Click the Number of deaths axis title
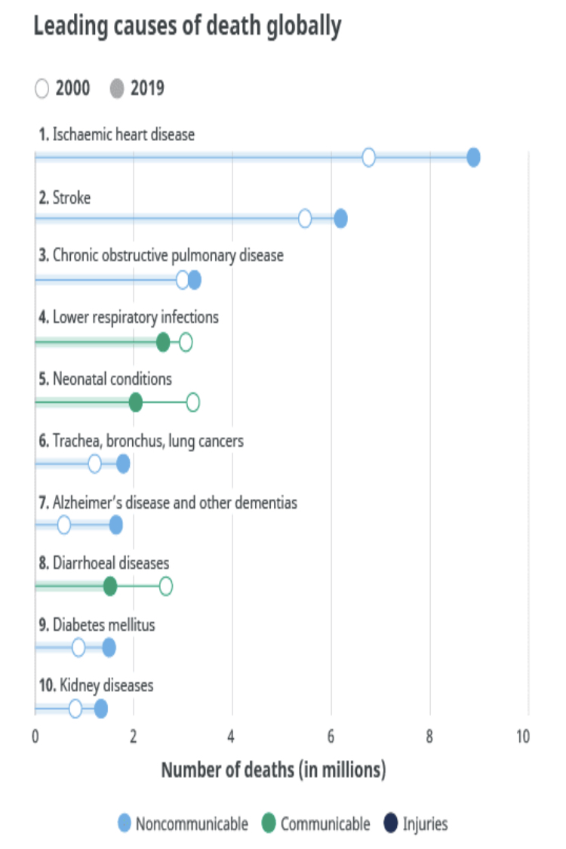This screenshot has width=566, height=849. [x=273, y=770]
